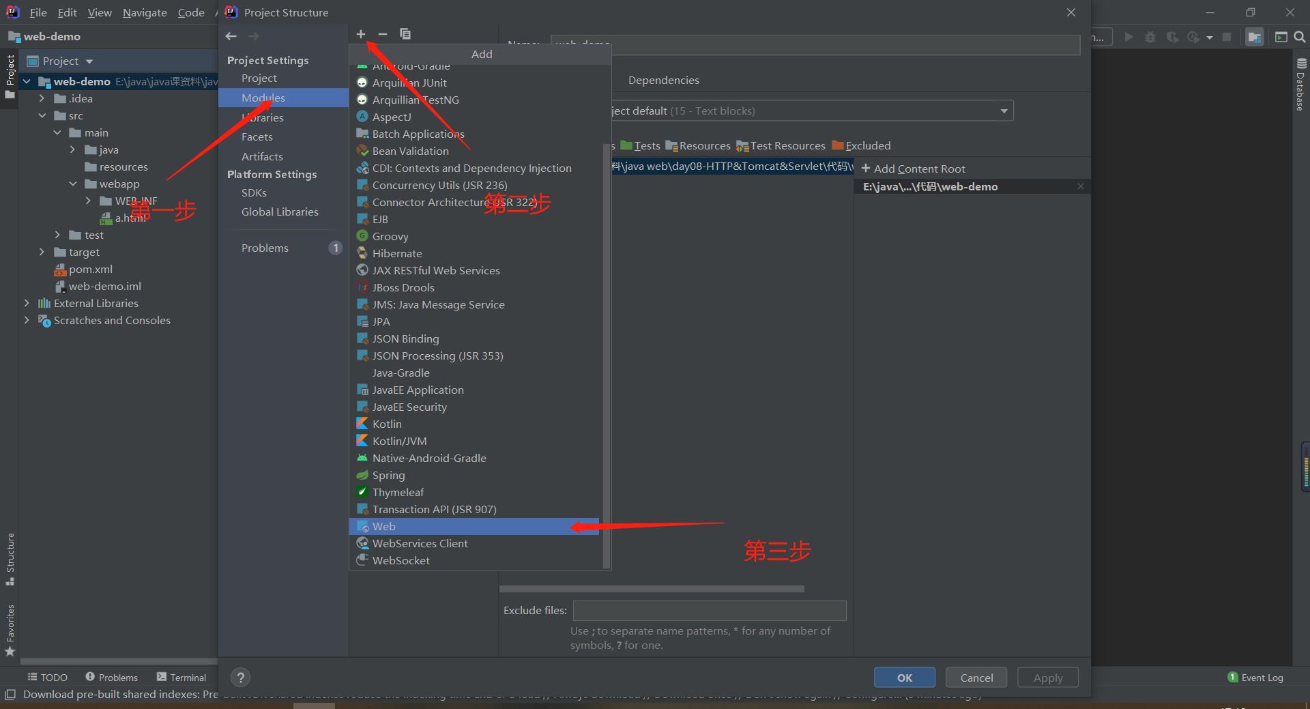The height and width of the screenshot is (709, 1310).
Task: Click the Run with Coverage icon
Action: (x=1172, y=37)
